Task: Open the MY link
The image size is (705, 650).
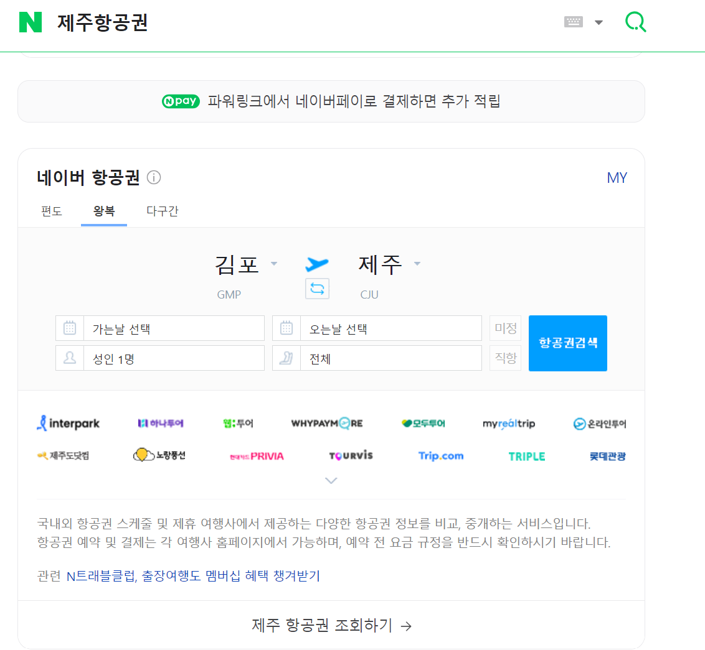Action: click(617, 178)
